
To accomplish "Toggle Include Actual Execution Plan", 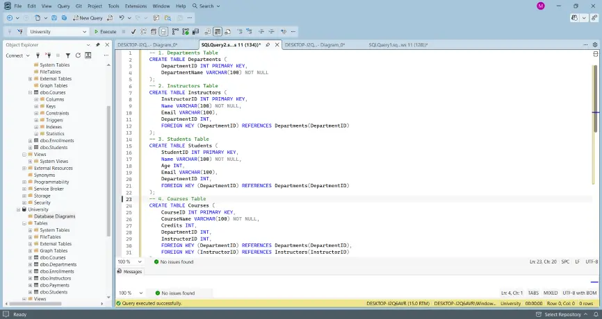I will point(175,32).
